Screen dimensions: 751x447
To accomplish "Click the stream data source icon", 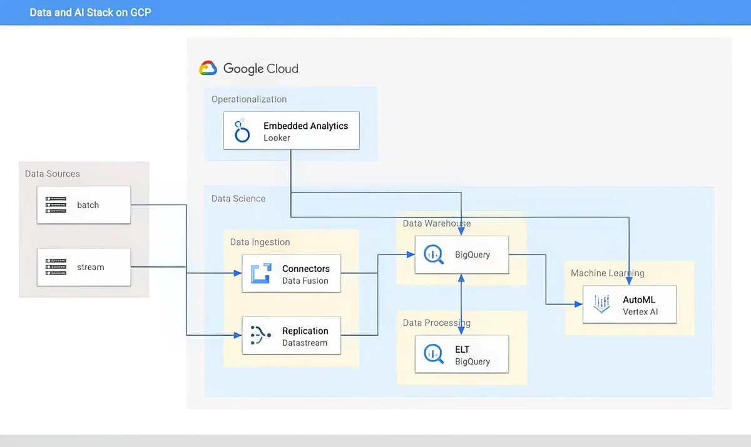I will [x=56, y=266].
